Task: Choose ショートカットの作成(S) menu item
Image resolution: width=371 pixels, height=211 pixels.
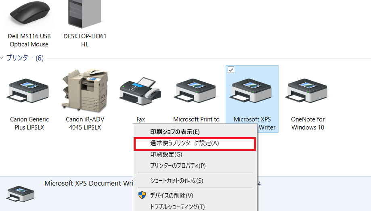Action: (195, 181)
